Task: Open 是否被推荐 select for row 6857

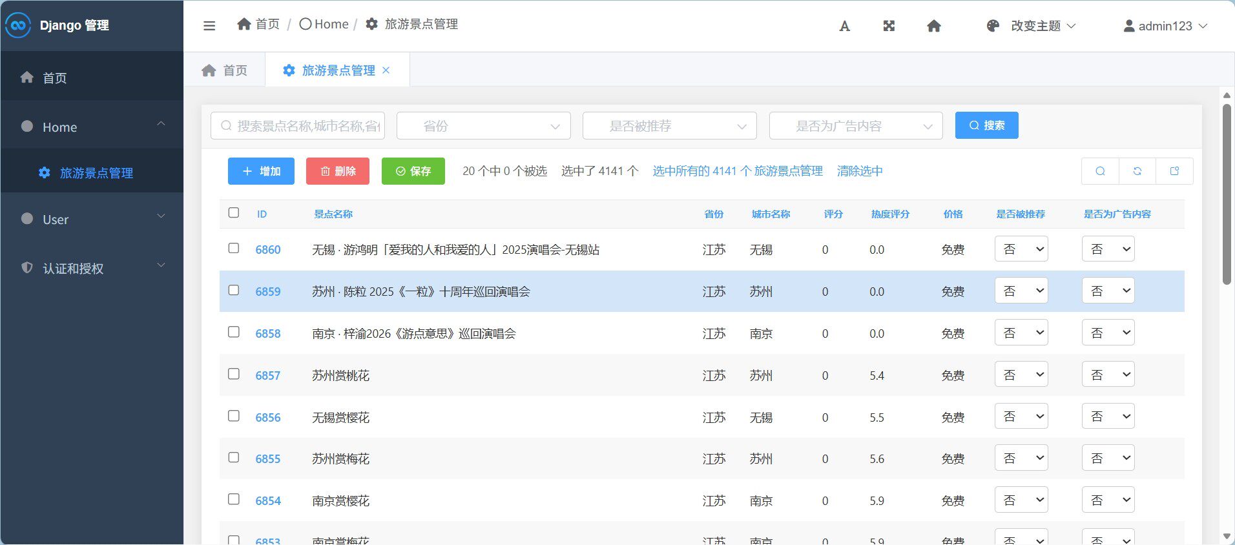Action: [x=1021, y=375]
